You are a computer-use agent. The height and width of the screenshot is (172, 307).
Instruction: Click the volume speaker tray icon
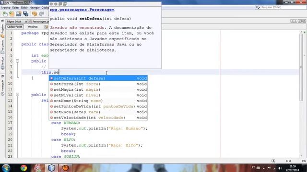pyautogui.click(x=280, y=168)
